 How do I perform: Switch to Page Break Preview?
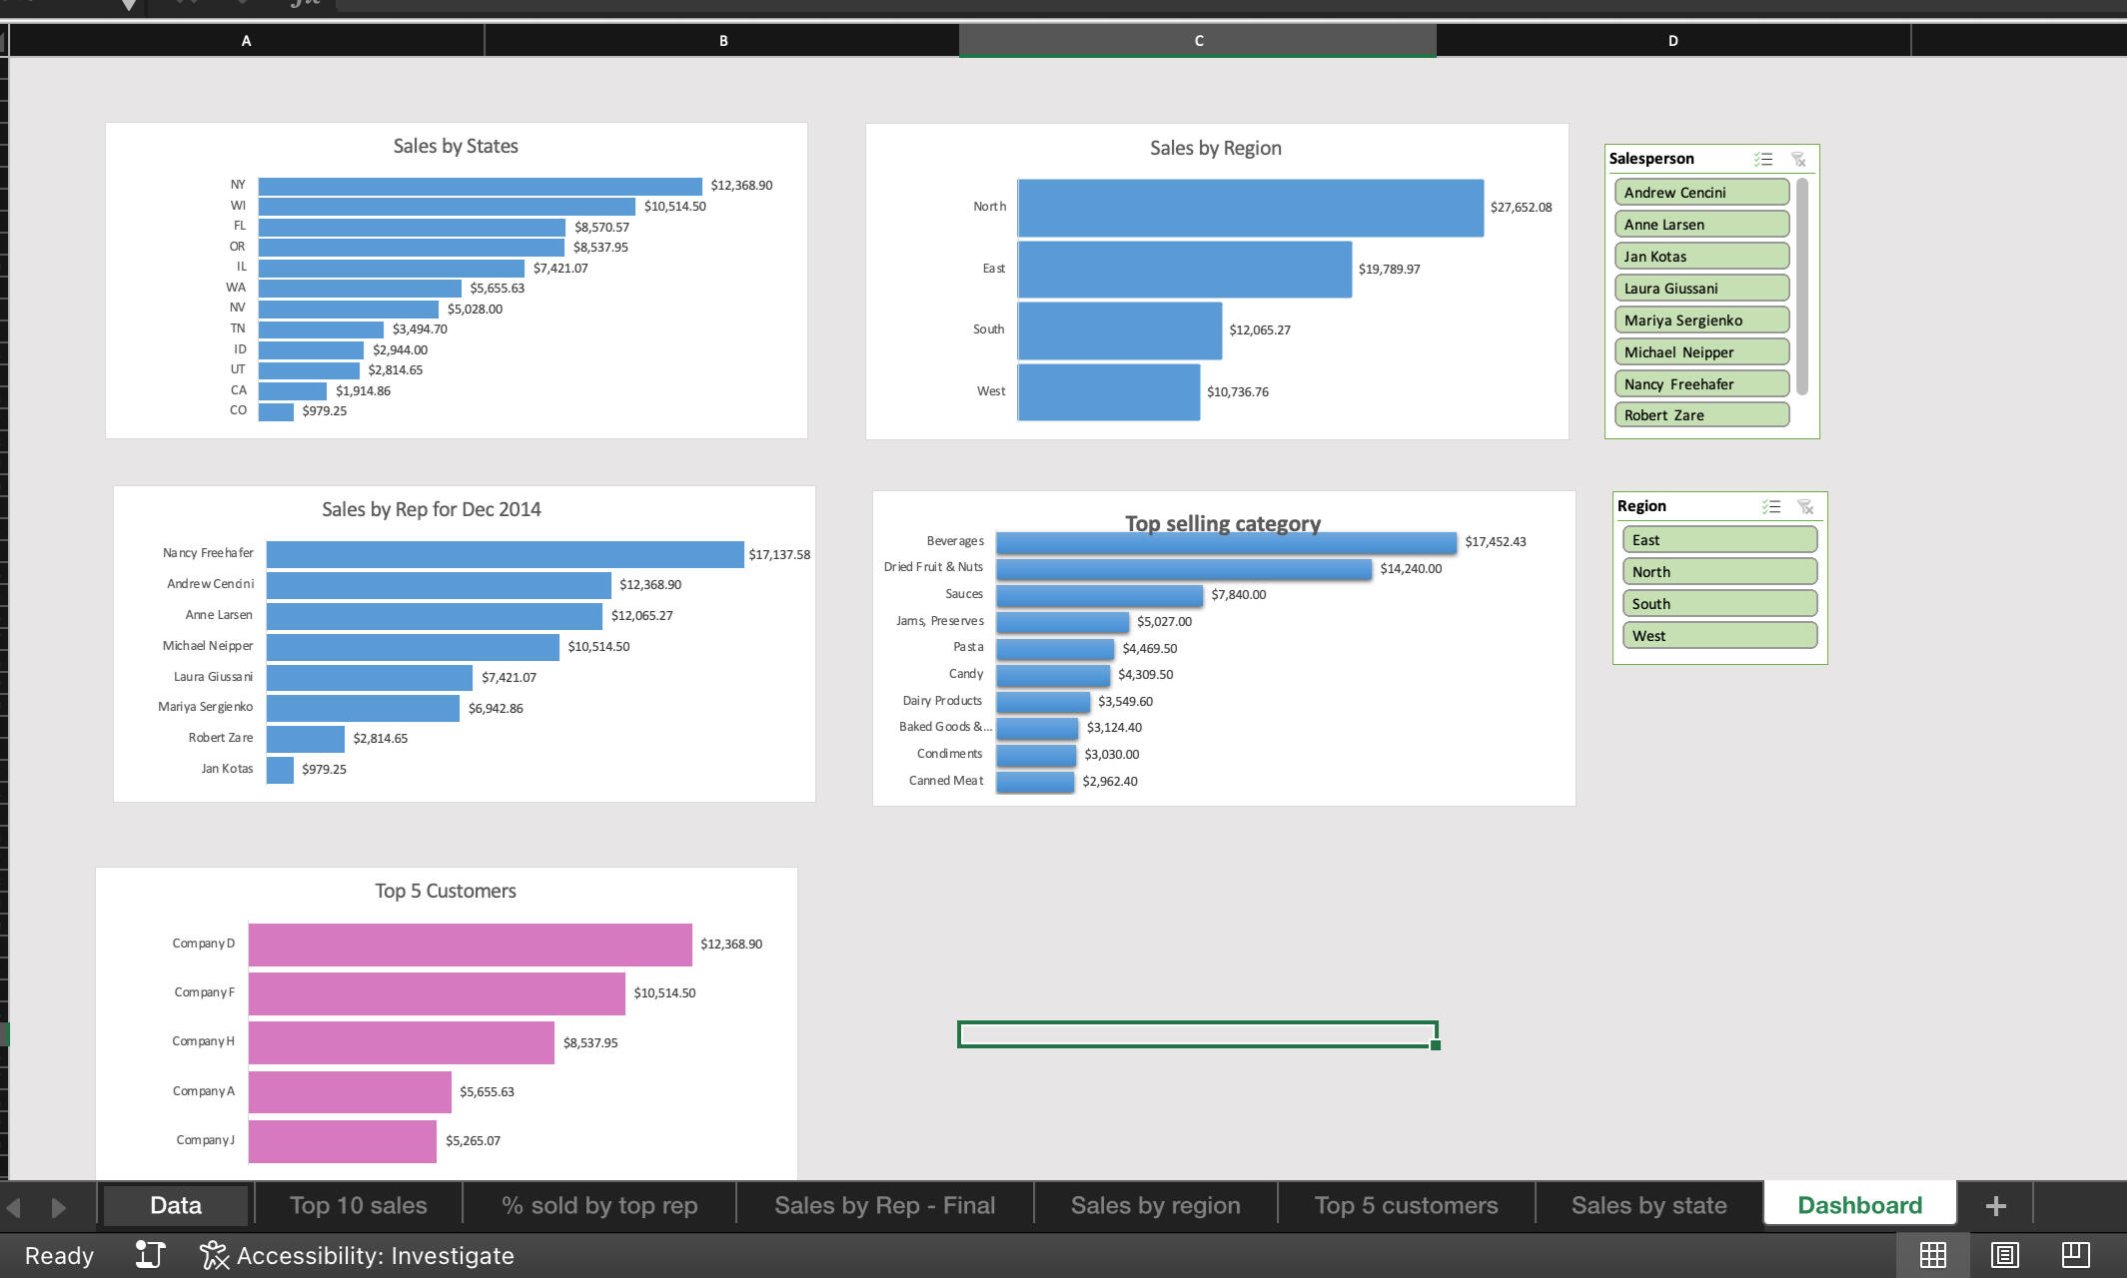pyautogui.click(x=2075, y=1255)
